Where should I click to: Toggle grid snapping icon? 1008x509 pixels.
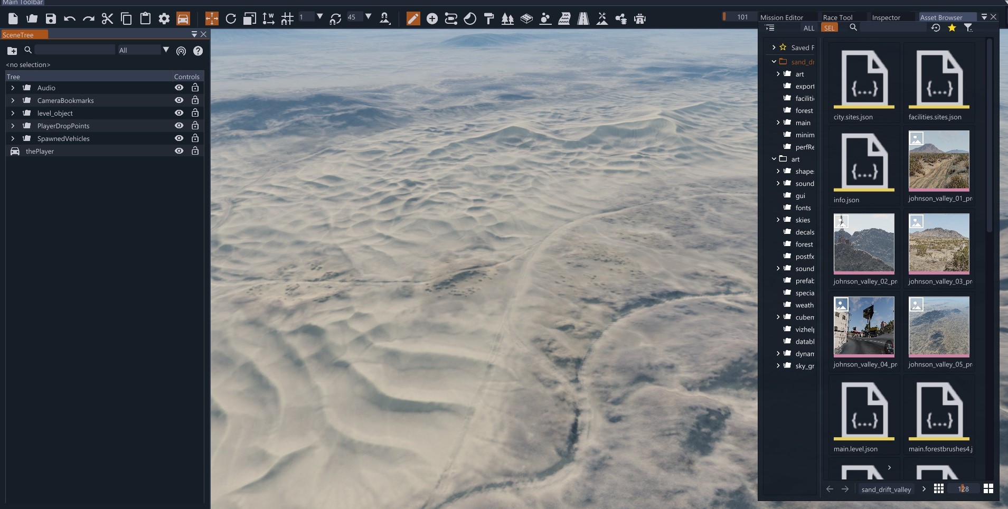tap(287, 19)
